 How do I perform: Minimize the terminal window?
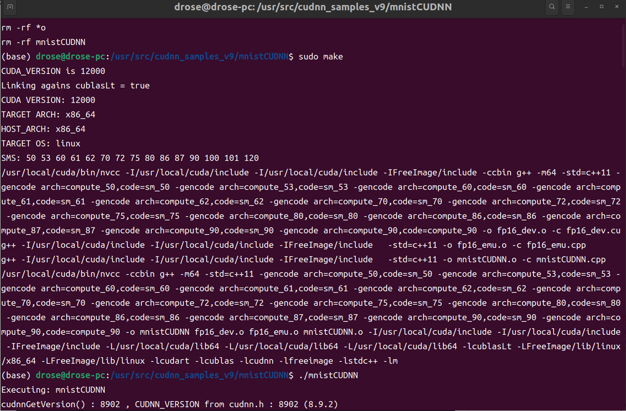(586, 7)
